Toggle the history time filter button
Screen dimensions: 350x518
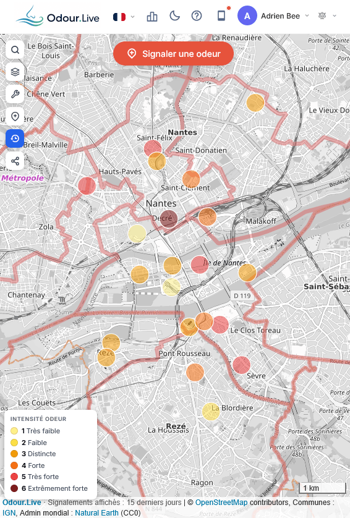pos(15,138)
